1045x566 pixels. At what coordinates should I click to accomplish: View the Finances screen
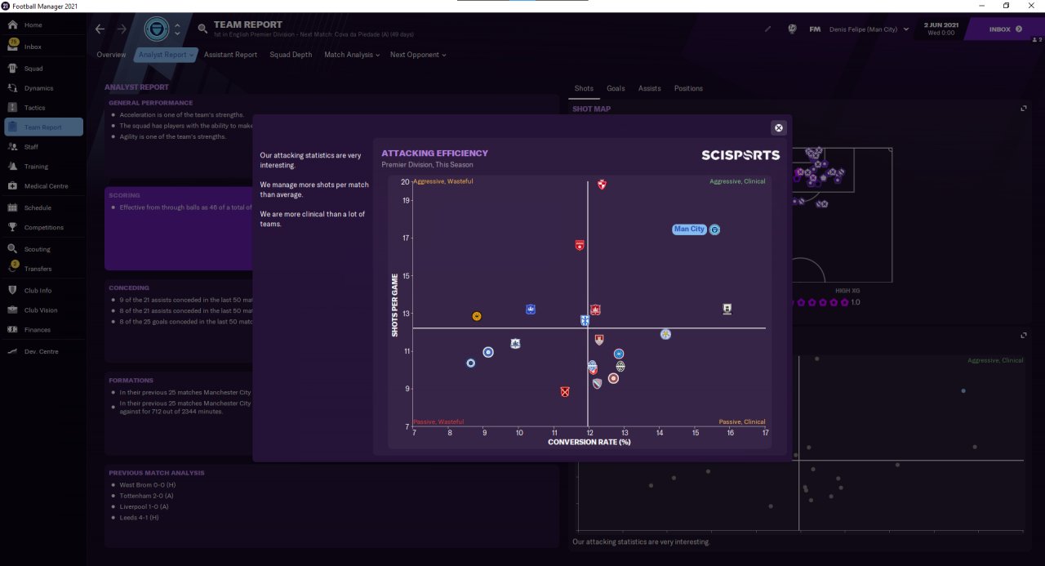pos(38,330)
